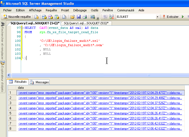
Task: Open the Outils menu
Action: 94,10
